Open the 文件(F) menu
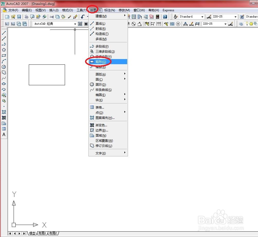 click(x=13, y=10)
